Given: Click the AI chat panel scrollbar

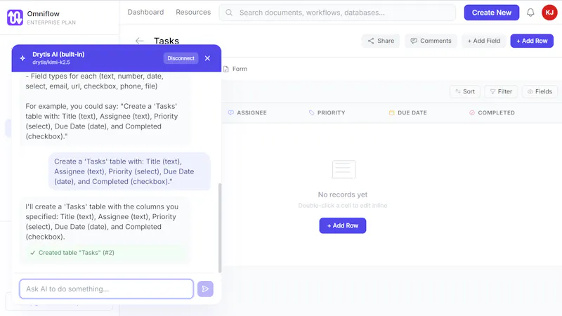Looking at the screenshot, I should (x=220, y=228).
